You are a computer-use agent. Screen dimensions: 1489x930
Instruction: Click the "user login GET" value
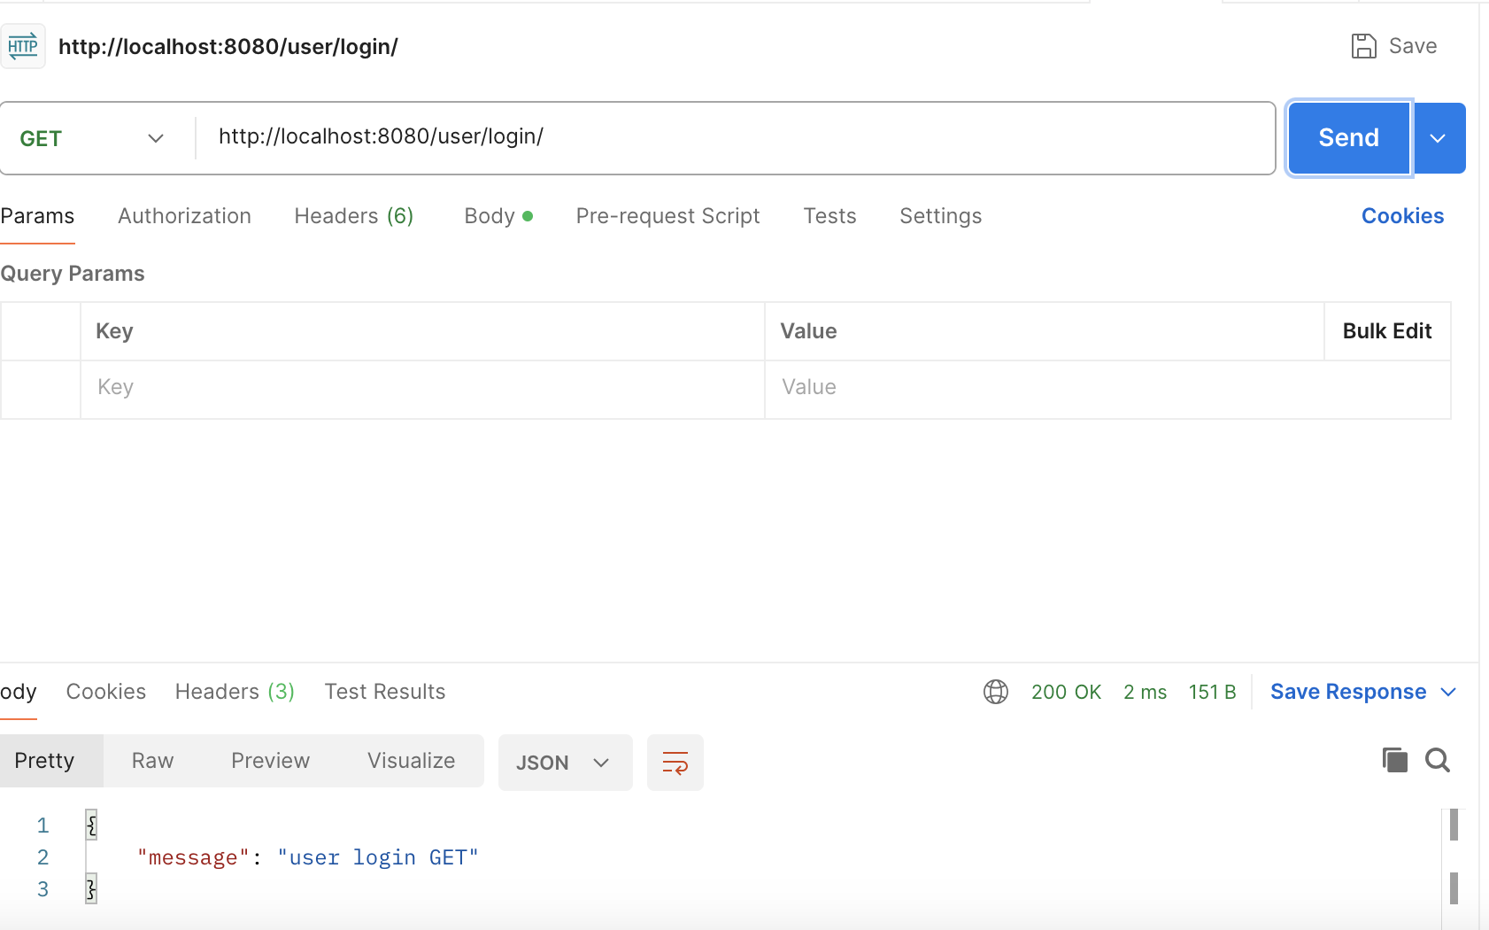[378, 857]
